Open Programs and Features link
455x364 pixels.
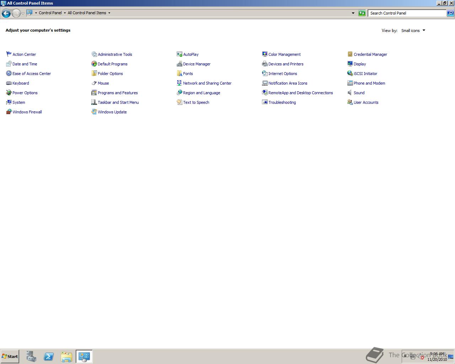[118, 93]
